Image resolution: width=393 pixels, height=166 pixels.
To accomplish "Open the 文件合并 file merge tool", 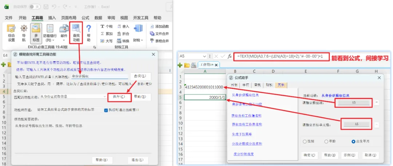I will tap(159, 33).
